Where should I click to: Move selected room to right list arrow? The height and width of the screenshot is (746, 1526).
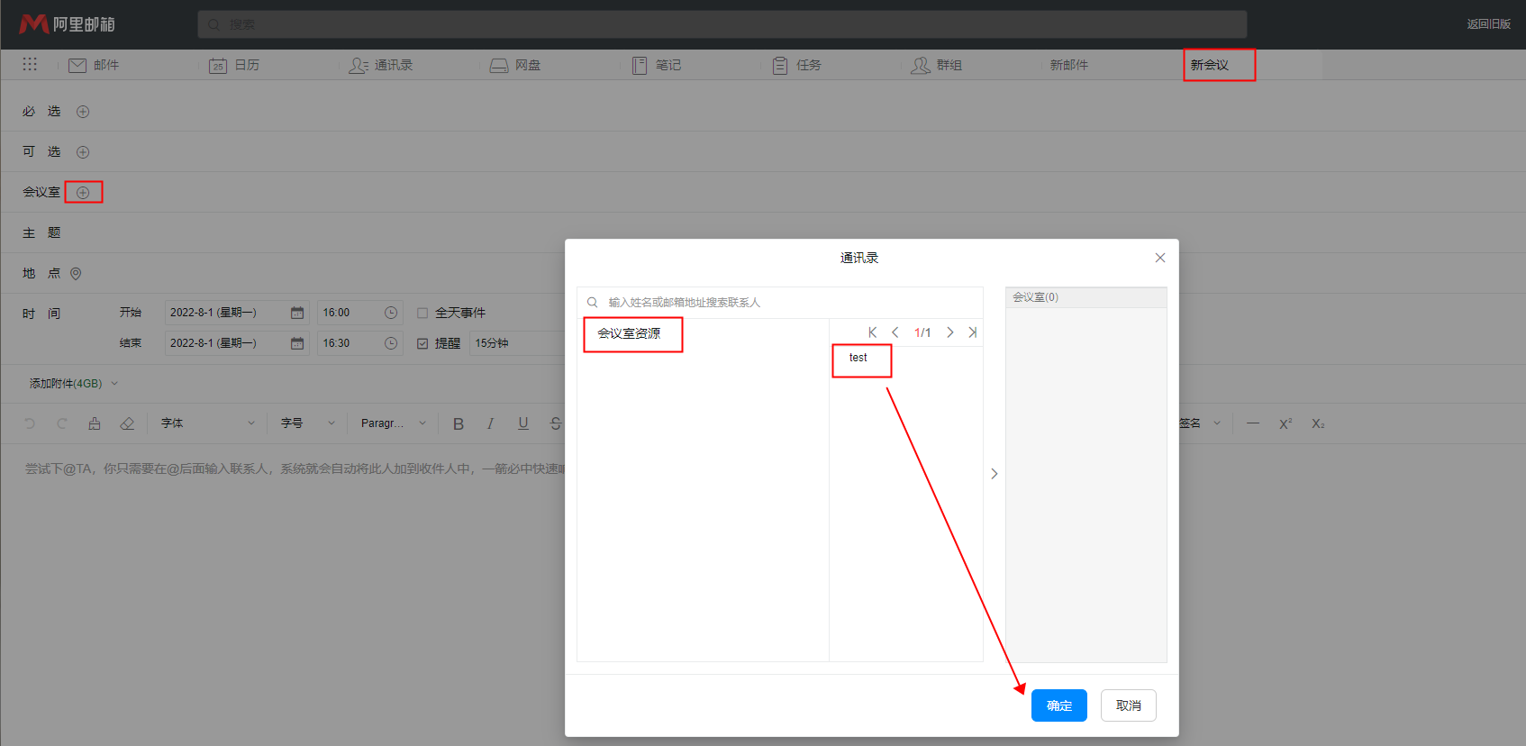point(995,474)
